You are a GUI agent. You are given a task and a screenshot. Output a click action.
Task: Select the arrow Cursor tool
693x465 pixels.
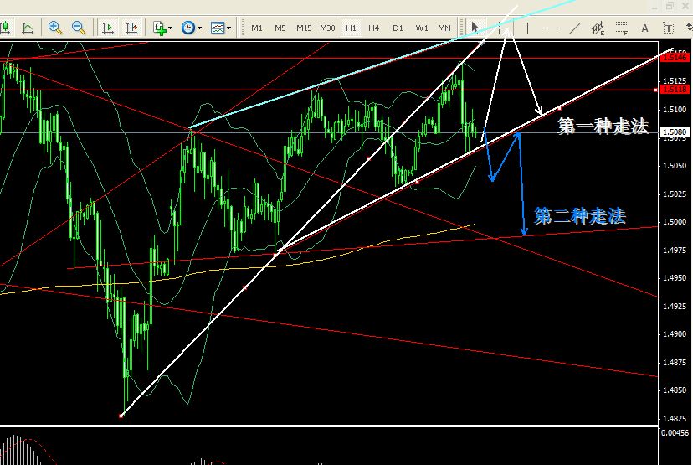pos(475,28)
